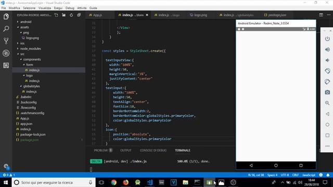Open the Selezione menu
Screen dimensions: 333x187
[x=29, y=8]
